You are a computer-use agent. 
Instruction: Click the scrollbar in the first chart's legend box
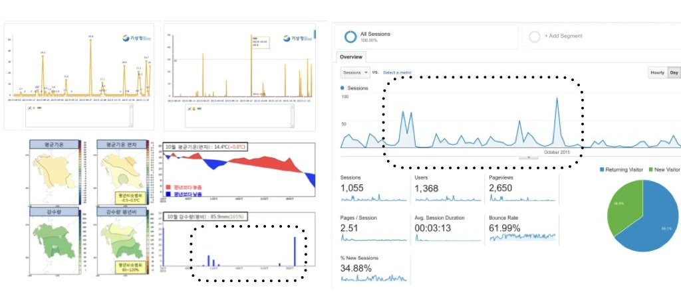coord(131,115)
